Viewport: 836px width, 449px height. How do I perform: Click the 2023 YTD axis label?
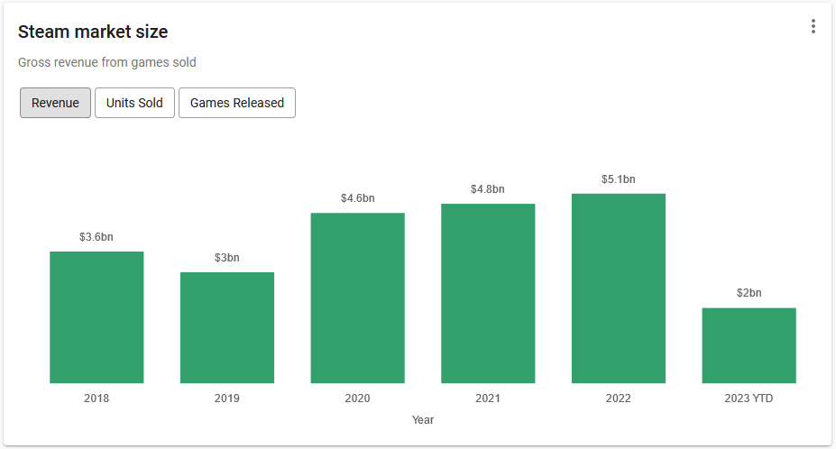749,399
